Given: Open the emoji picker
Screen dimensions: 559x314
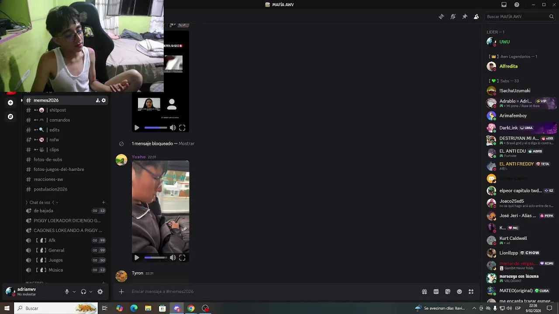Looking at the screenshot, I should pyautogui.click(x=459, y=291).
